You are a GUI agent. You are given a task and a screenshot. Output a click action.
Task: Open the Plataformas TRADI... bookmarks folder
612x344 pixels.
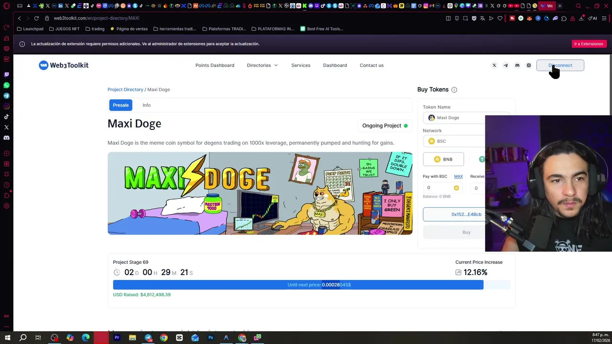click(224, 29)
